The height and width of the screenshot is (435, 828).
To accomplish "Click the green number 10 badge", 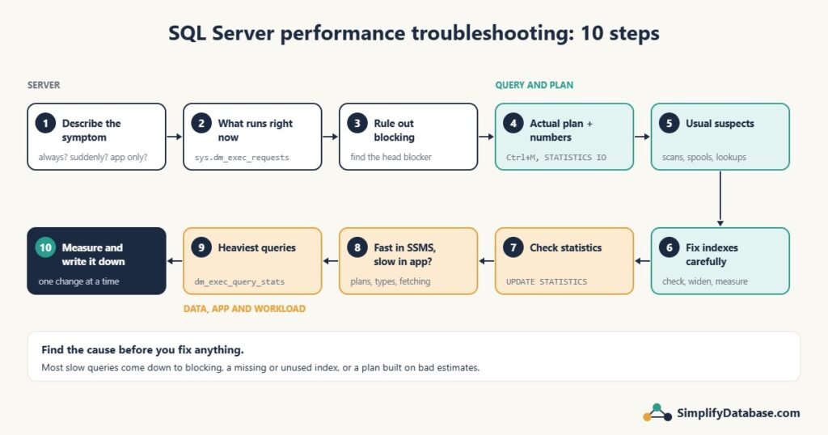I will [x=45, y=247].
